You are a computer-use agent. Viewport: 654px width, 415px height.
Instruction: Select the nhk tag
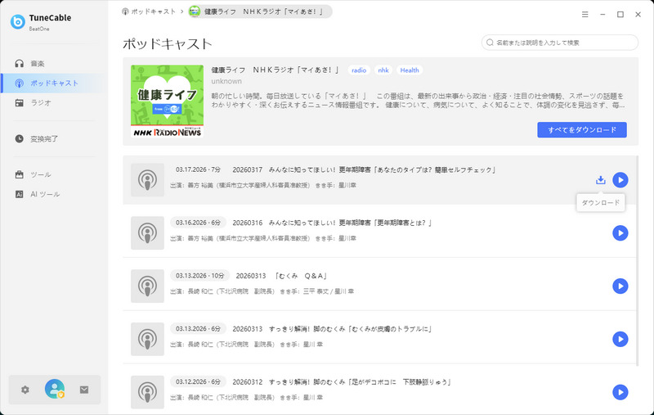click(x=383, y=70)
